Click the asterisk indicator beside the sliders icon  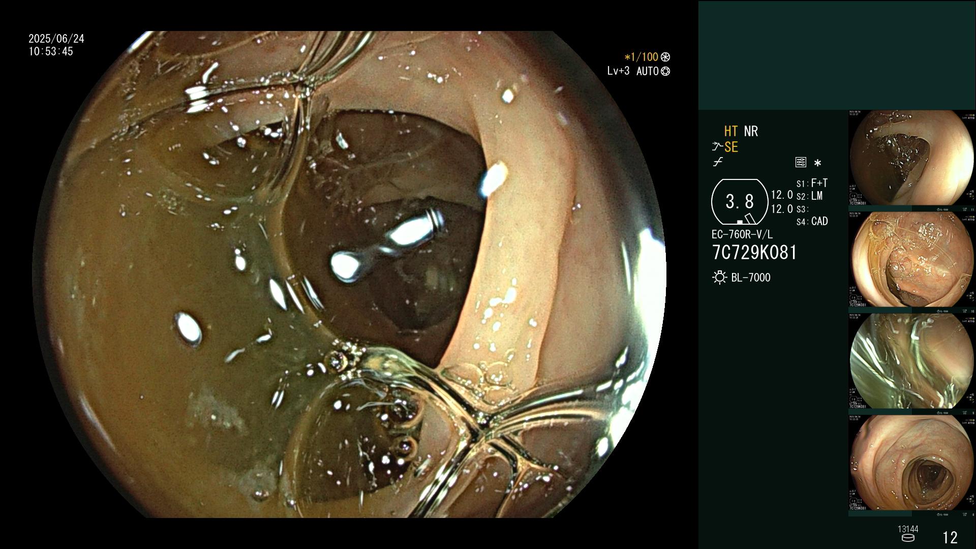pyautogui.click(x=817, y=163)
